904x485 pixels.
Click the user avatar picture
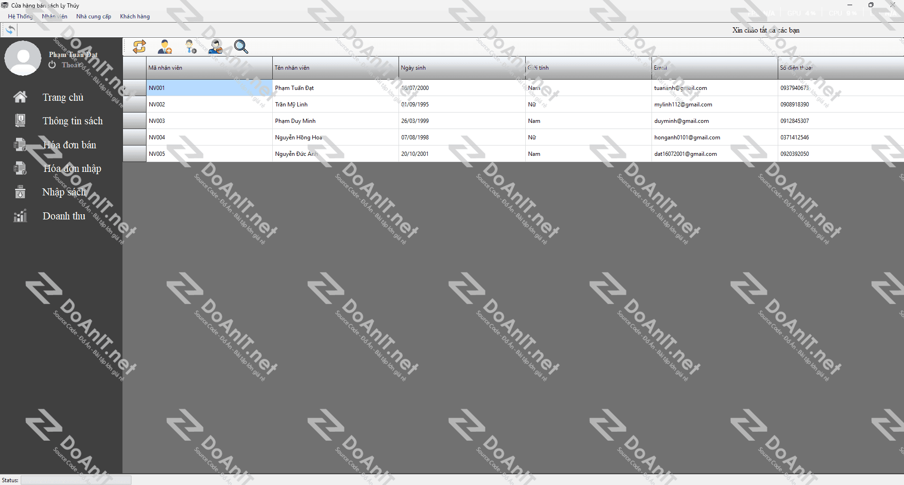click(x=23, y=58)
